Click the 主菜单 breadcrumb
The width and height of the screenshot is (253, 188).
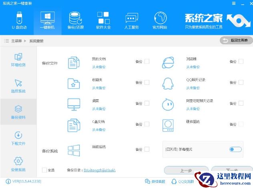(x=16, y=41)
